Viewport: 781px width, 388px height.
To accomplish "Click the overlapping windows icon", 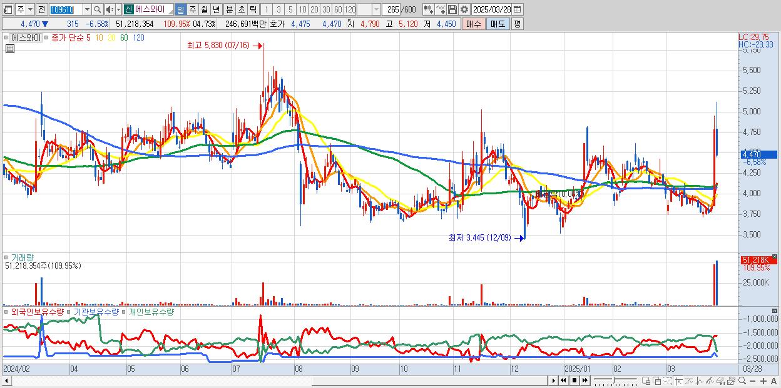I will point(657,381).
